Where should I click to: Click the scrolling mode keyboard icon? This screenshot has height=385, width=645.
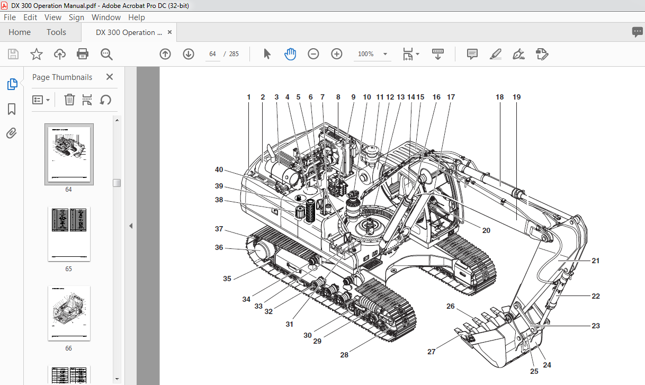coord(438,54)
